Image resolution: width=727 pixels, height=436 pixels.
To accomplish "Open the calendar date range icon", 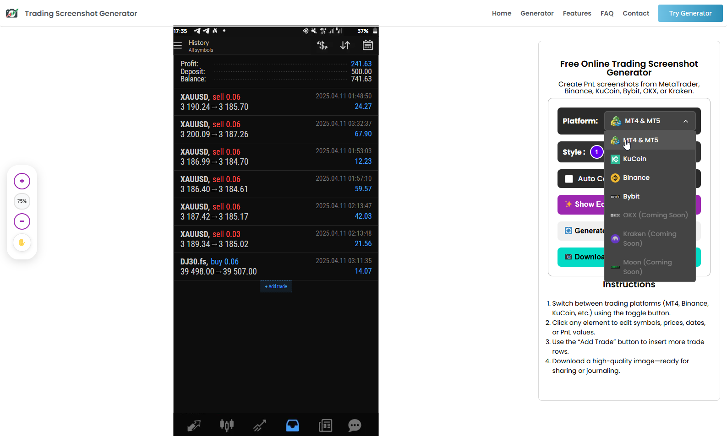I will pos(368,45).
